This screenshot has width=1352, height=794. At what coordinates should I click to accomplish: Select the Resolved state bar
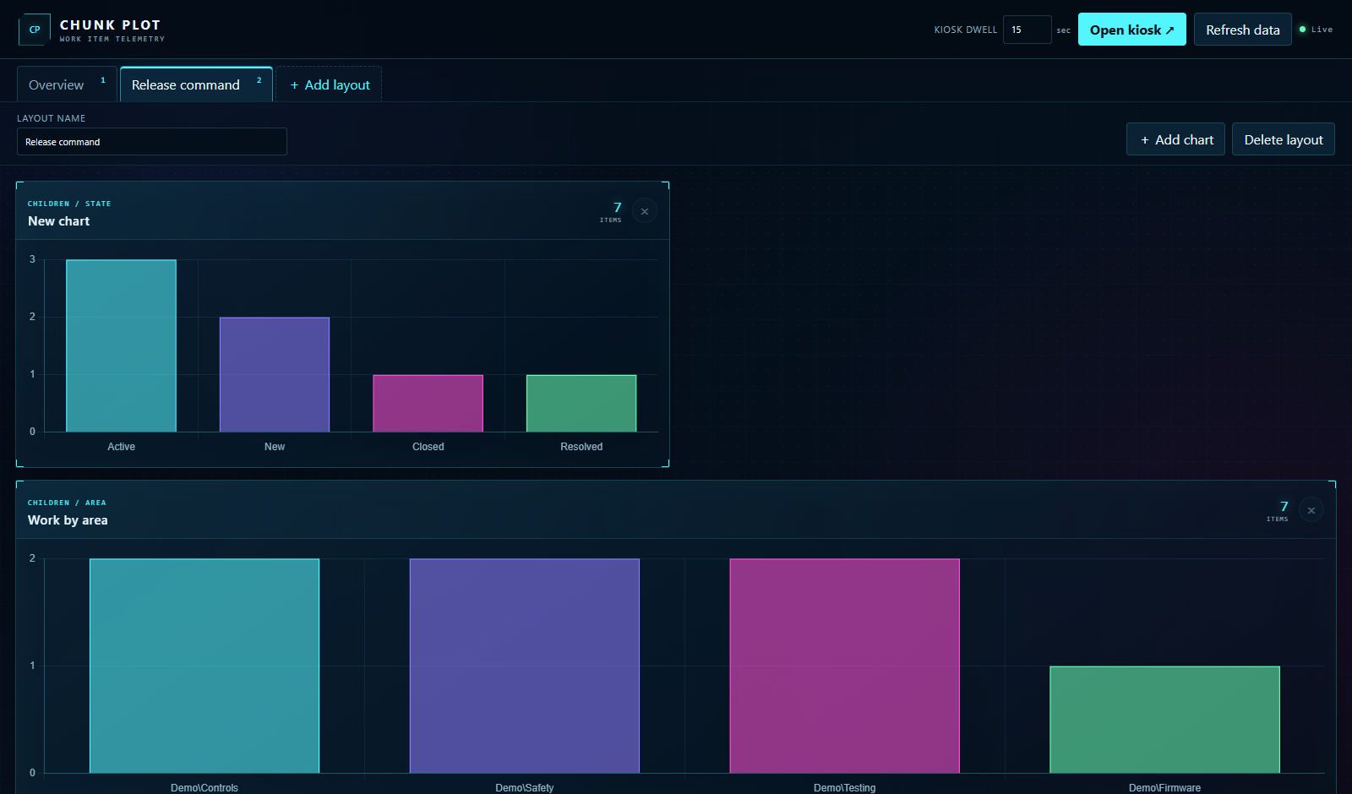coord(581,403)
